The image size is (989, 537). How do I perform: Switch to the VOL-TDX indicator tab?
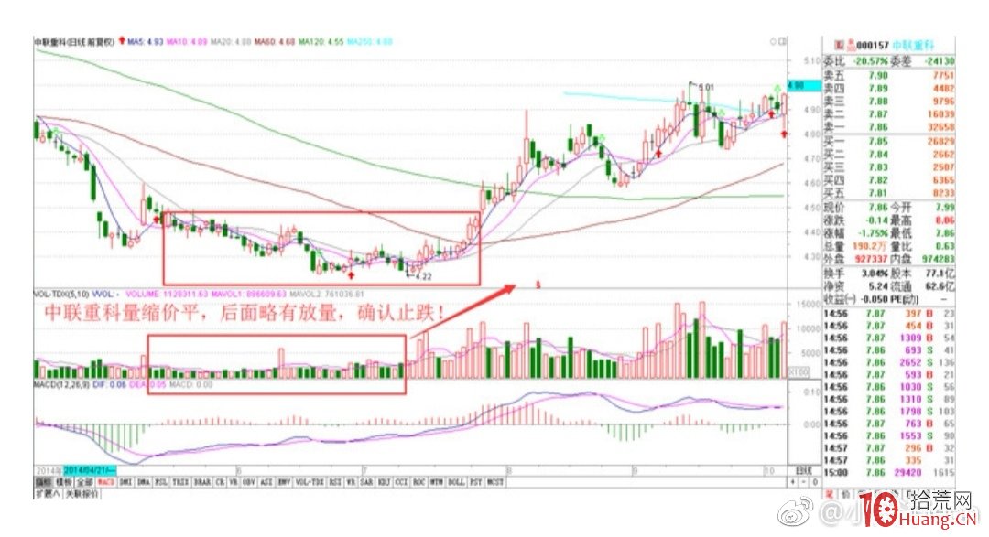pos(310,482)
